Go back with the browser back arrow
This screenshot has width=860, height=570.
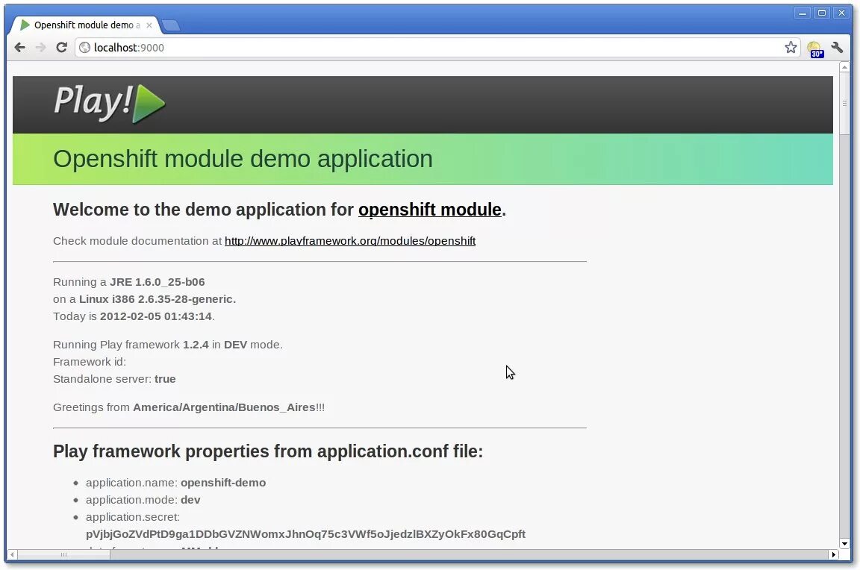pyautogui.click(x=19, y=48)
